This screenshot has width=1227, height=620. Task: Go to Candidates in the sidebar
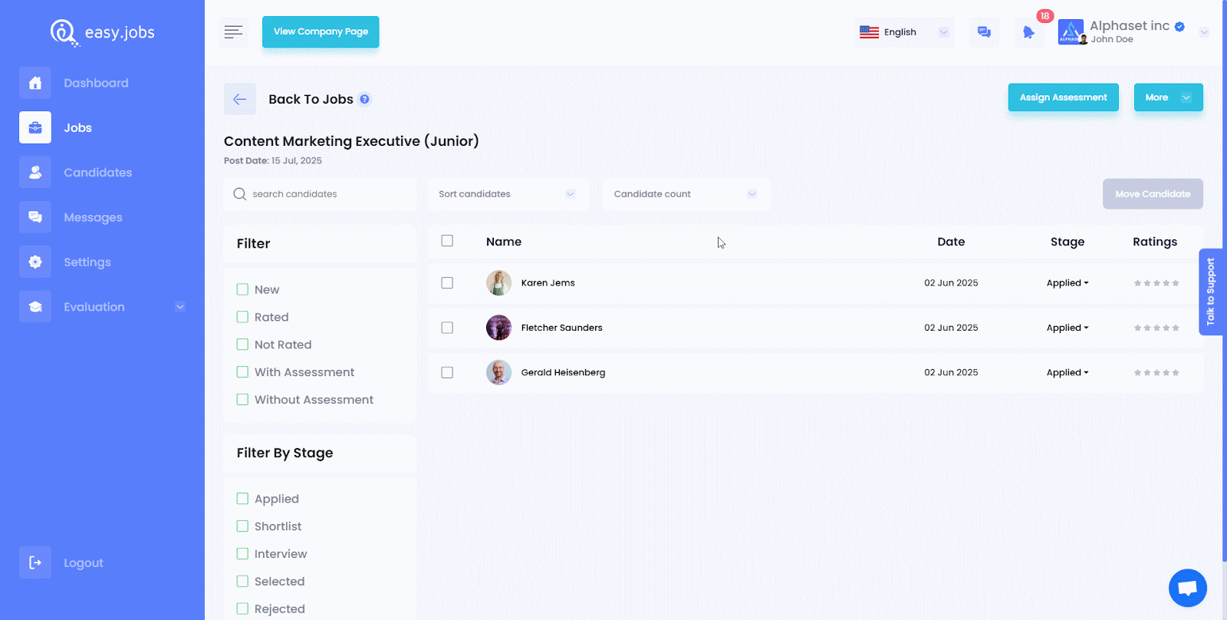point(97,173)
